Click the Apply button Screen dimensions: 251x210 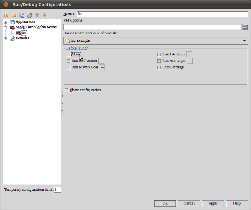pos(213,203)
